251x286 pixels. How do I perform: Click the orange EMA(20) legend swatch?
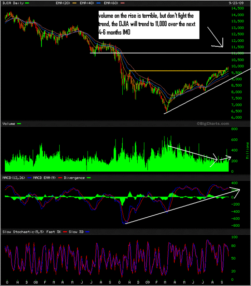pos(74,3)
